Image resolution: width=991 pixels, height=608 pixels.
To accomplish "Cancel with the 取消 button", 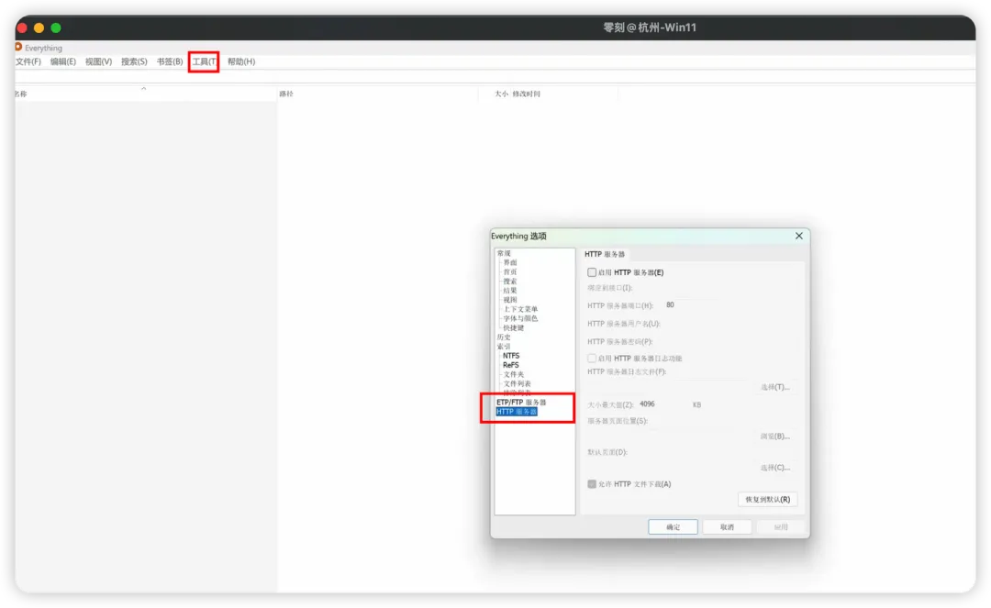I will click(x=728, y=527).
